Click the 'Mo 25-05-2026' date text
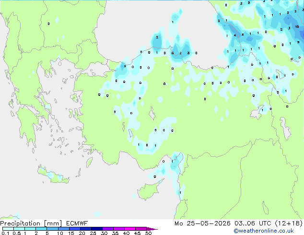 coord(202,223)
